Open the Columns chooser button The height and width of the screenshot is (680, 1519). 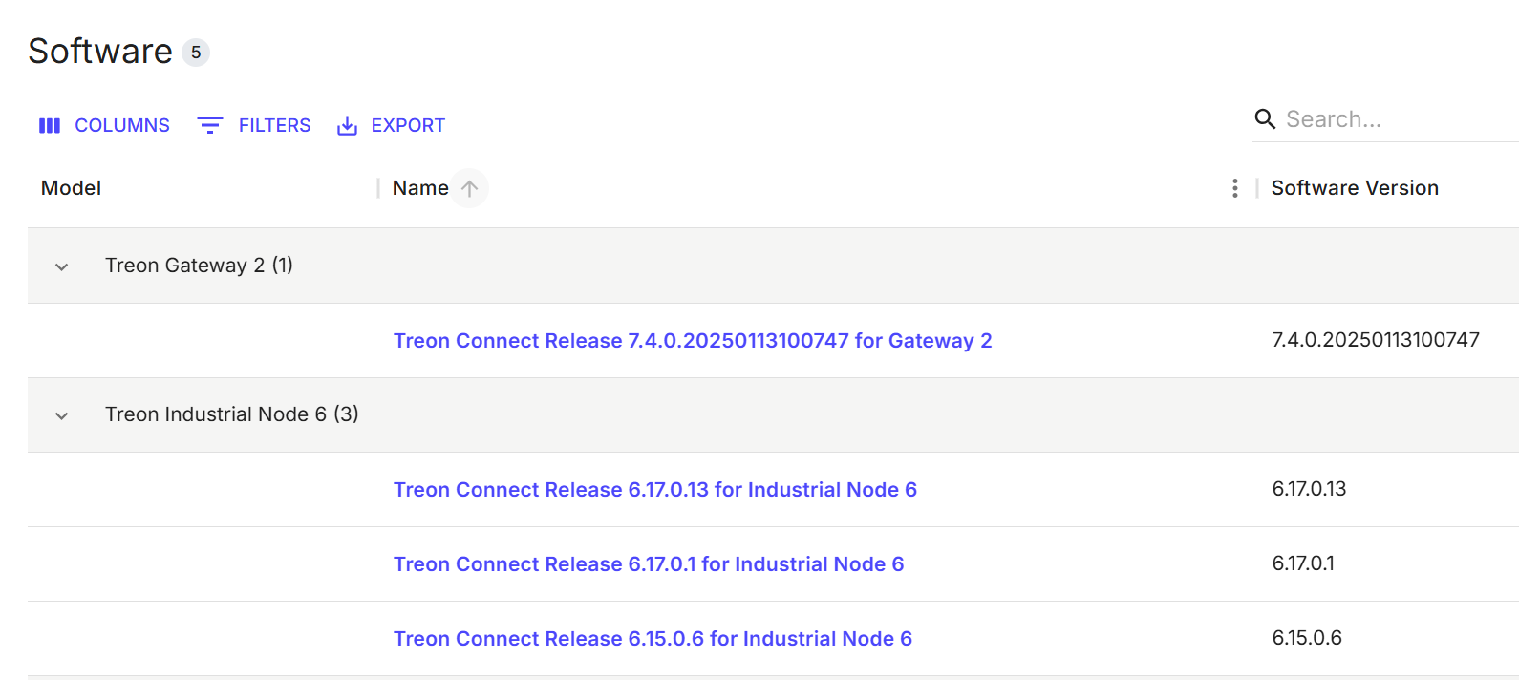pos(104,125)
